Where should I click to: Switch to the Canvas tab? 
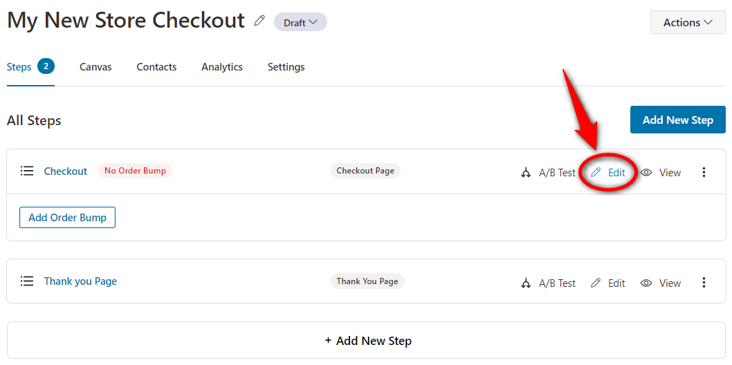coord(95,67)
